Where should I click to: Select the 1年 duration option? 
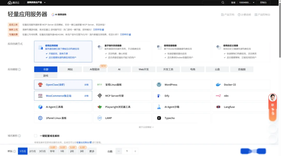pyautogui.click(x=62, y=151)
